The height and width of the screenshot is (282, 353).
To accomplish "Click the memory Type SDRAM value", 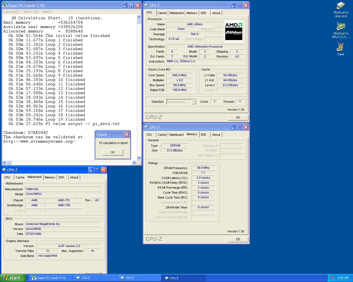I will 175,145.
